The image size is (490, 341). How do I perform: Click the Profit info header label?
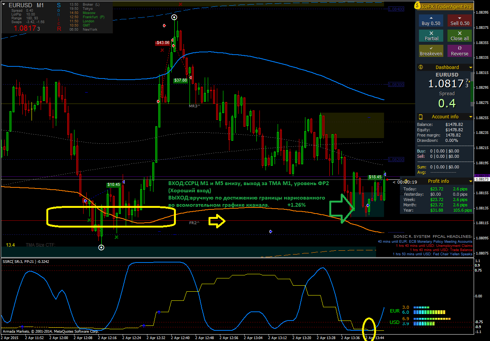tap(438, 181)
